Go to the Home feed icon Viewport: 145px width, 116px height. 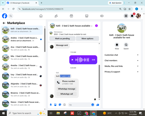pyautogui.click(x=41, y=16)
